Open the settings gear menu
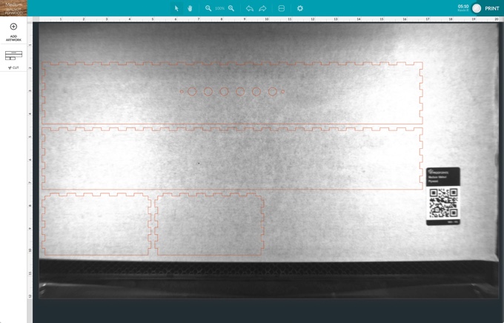504x323 pixels. [300, 8]
